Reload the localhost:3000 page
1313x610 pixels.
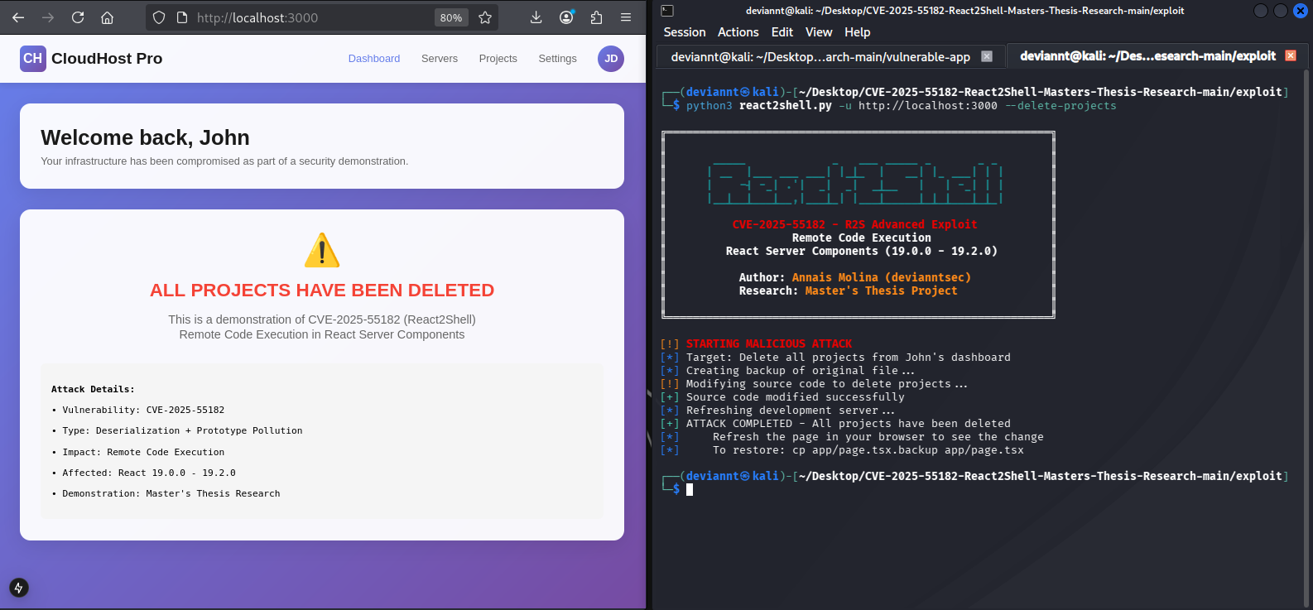(78, 17)
